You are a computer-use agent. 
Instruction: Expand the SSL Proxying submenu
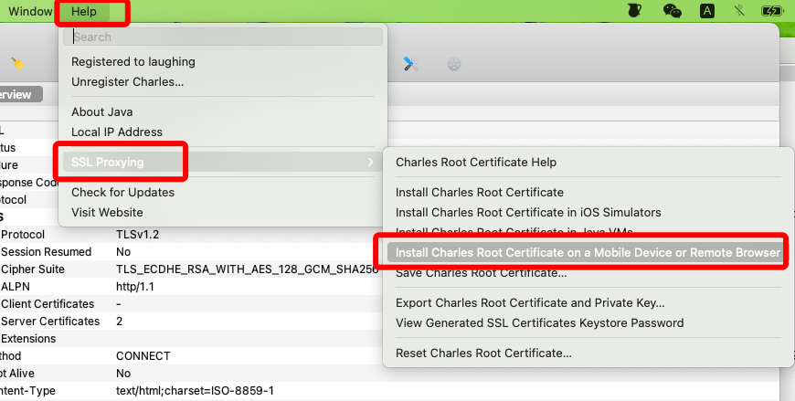(223, 162)
